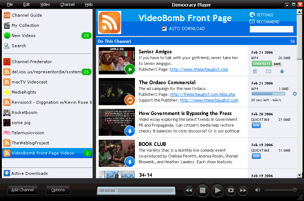This screenshot has height=201, width=304.
Task: Click the fullscreen playback button
Action: pos(231,190)
